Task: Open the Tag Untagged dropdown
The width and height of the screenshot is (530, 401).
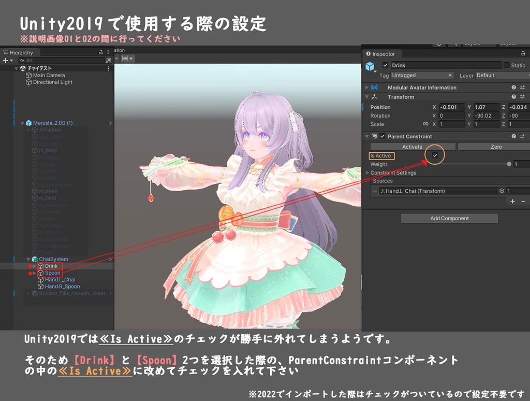Action: coord(422,76)
